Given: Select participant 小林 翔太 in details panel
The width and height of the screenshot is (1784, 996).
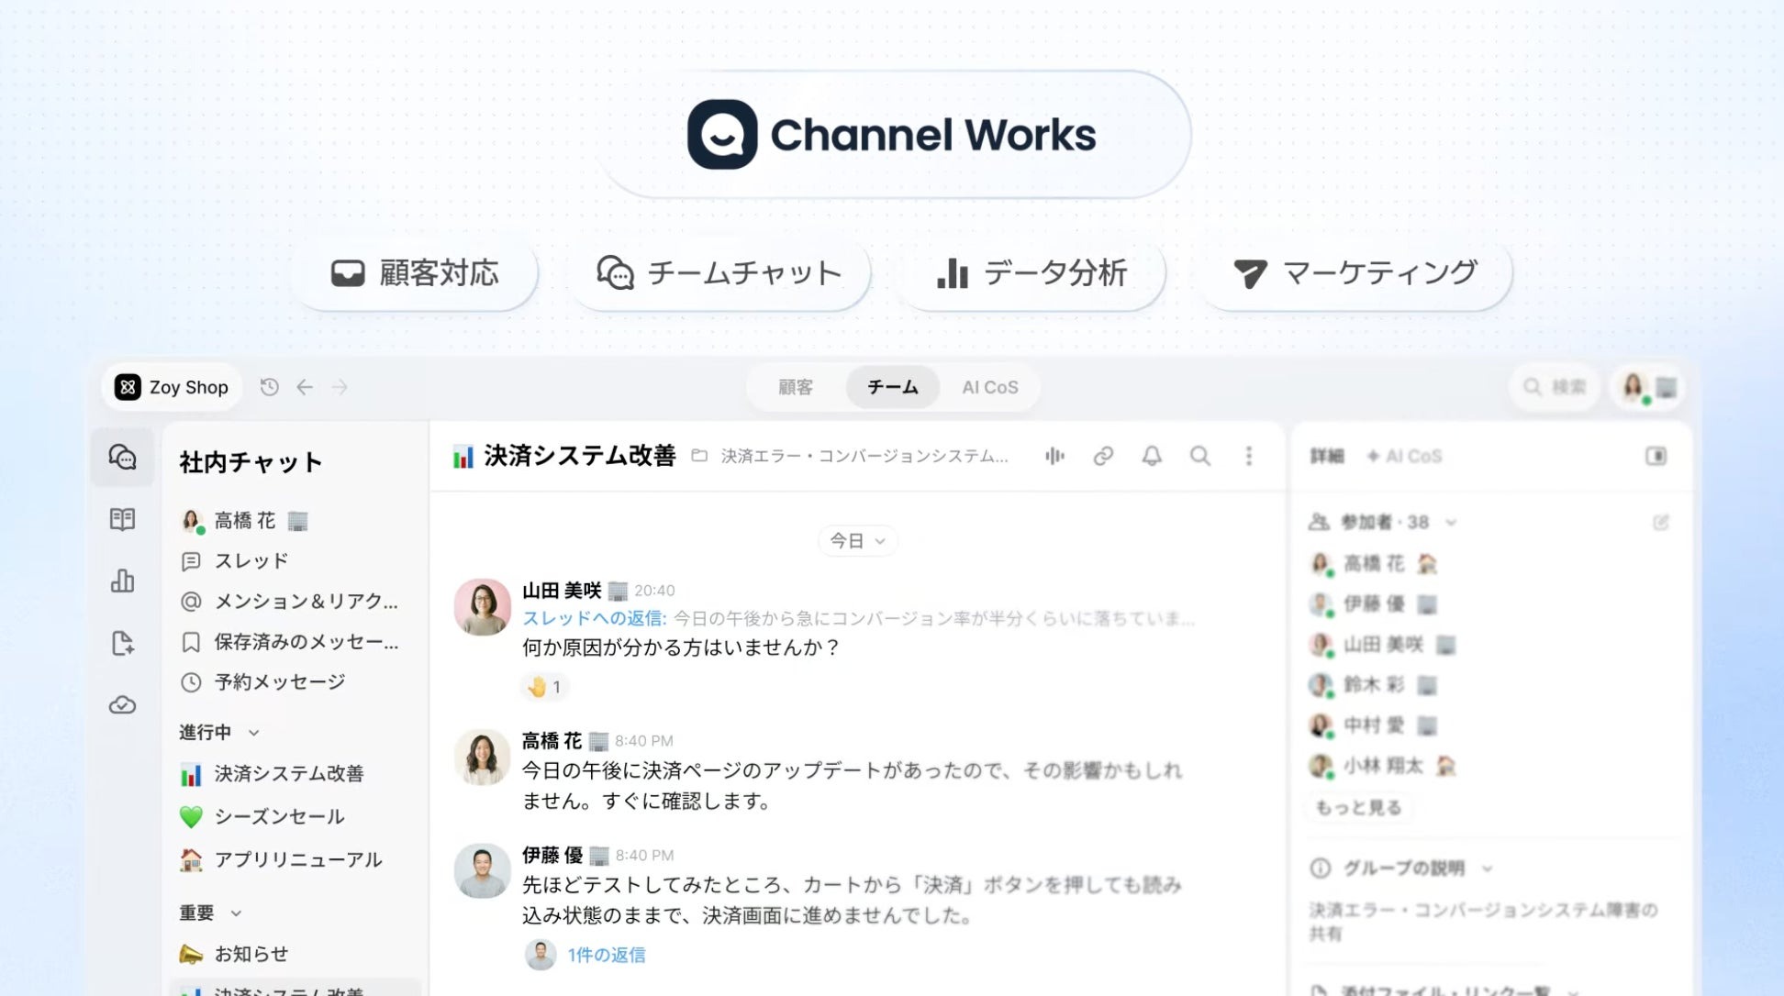Looking at the screenshot, I should (x=1383, y=766).
